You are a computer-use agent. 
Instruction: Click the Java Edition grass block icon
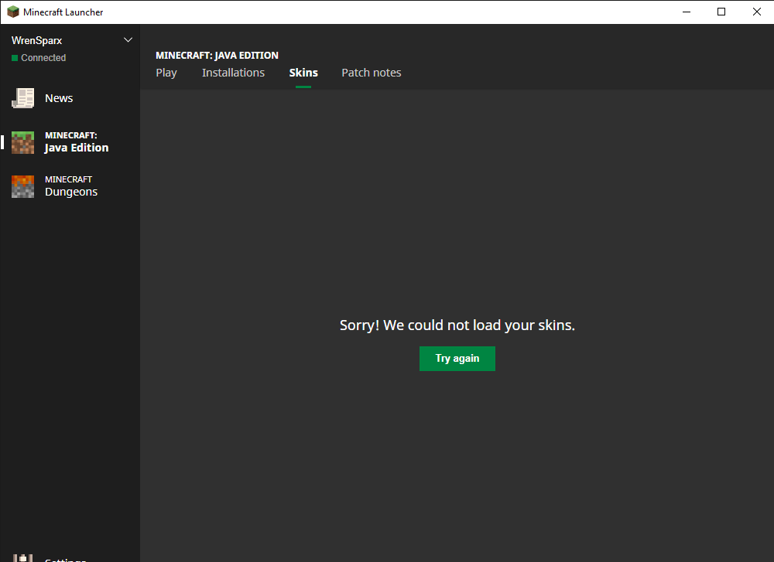[22, 142]
